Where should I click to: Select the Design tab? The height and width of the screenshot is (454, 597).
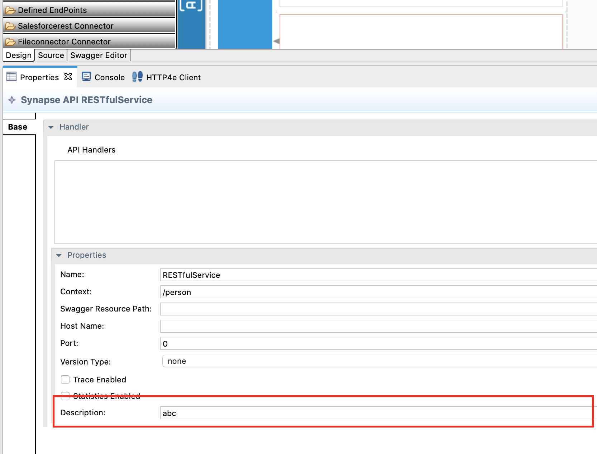(x=18, y=55)
